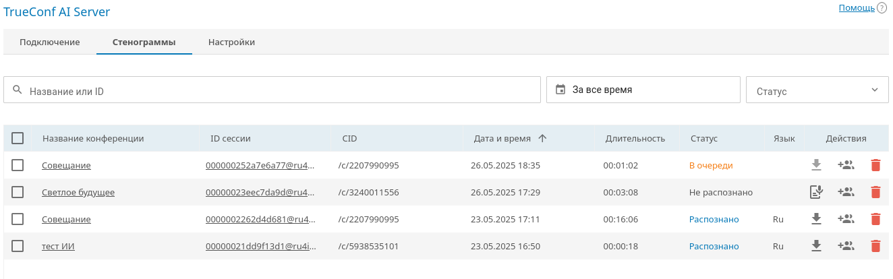
Task: Open session ID 0000002262d4d681@ru4
Action: click(x=260, y=219)
